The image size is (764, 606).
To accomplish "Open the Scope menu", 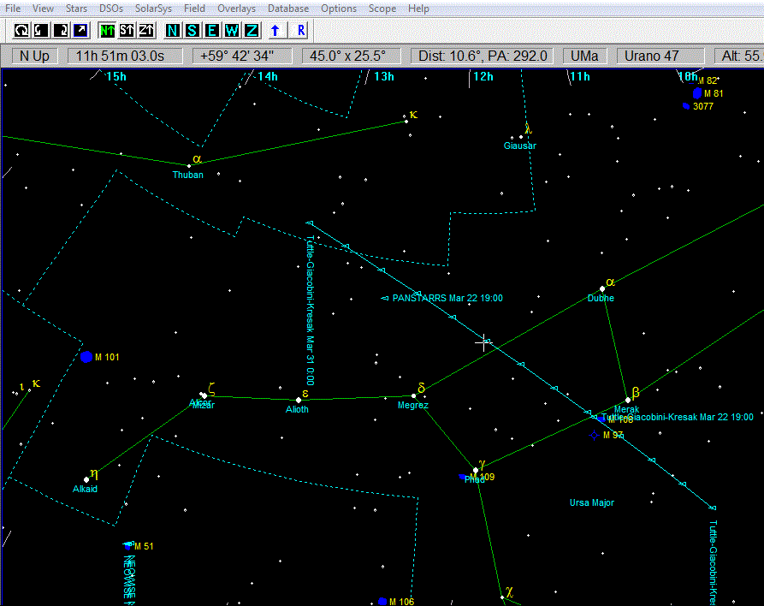I will 382,9.
